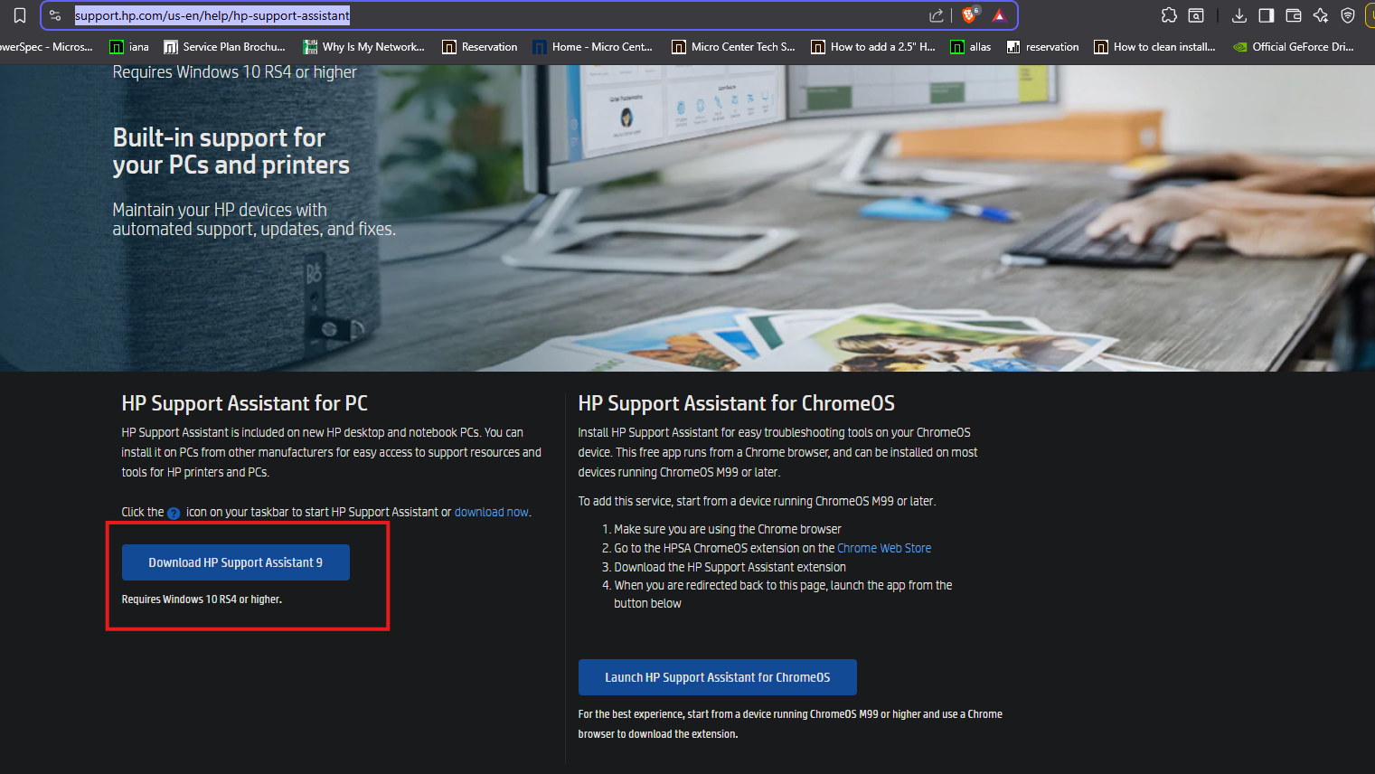
Task: Click HP Support Assistant for ChromeOS heading
Action: (737, 403)
